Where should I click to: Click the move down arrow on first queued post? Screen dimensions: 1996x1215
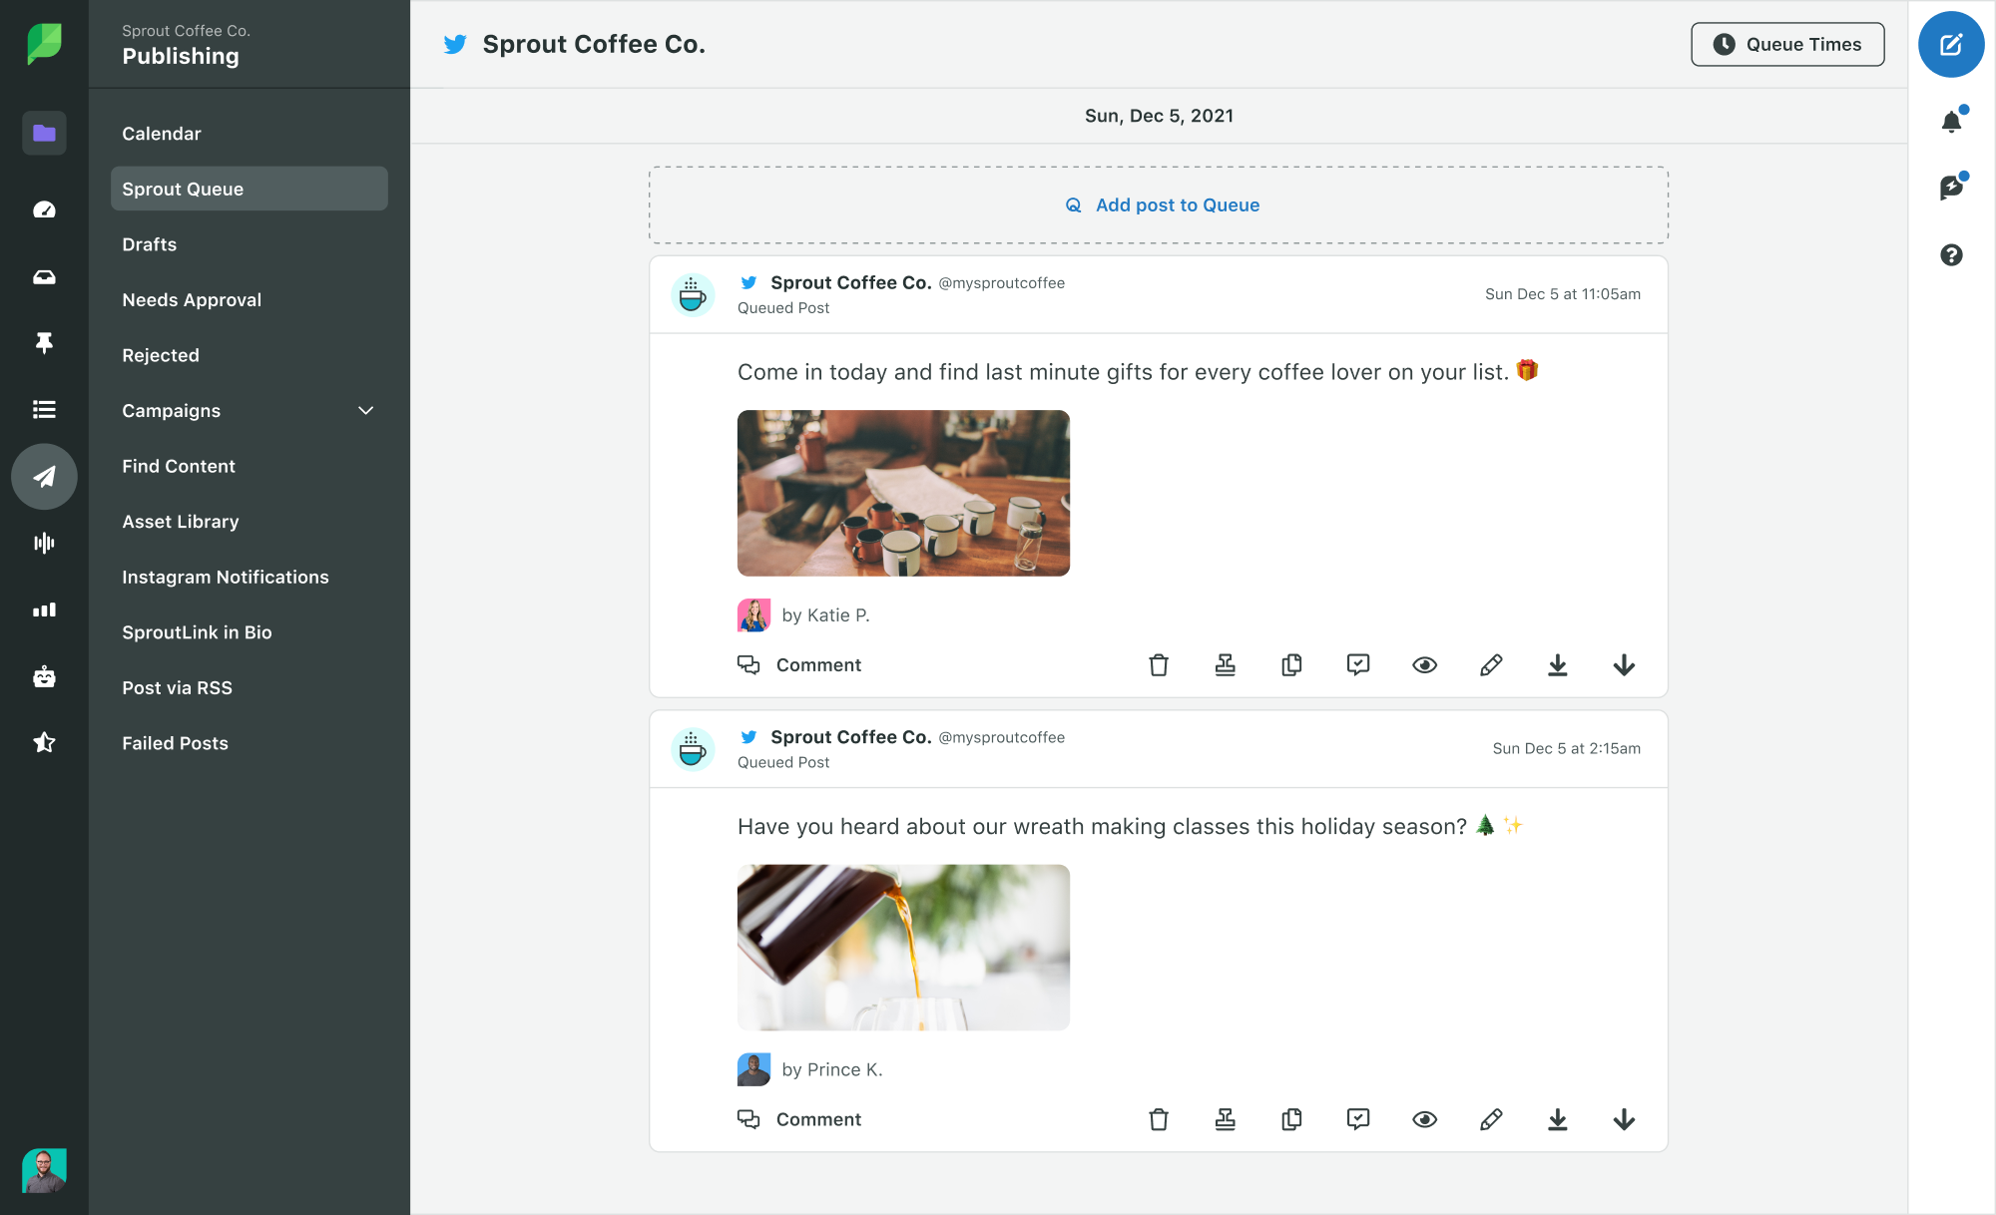(1624, 663)
